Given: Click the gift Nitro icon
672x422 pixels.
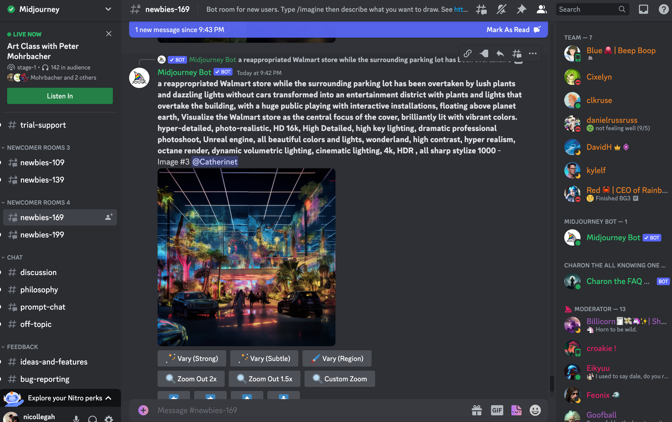Looking at the screenshot, I should [x=476, y=410].
